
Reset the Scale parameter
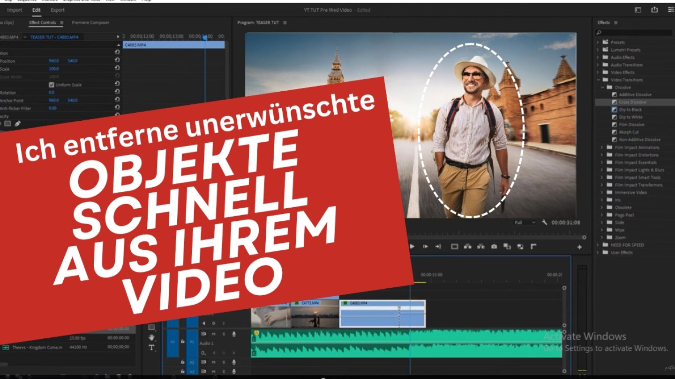(117, 69)
